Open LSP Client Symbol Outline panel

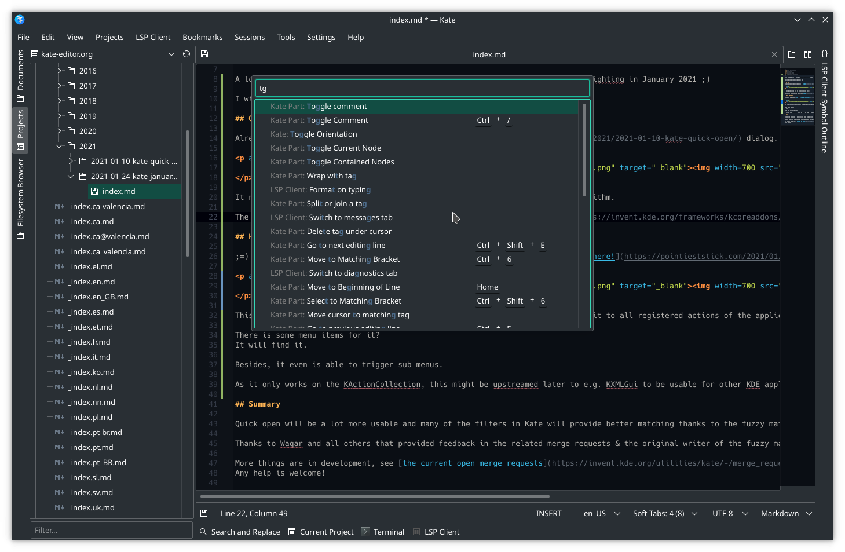click(824, 108)
